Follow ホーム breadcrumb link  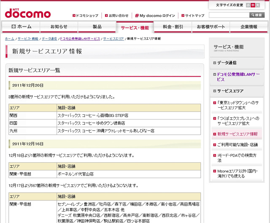[x=10, y=39]
